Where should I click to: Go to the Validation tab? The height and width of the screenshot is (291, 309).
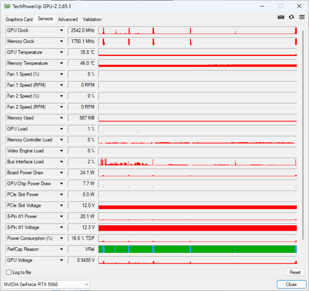point(92,19)
